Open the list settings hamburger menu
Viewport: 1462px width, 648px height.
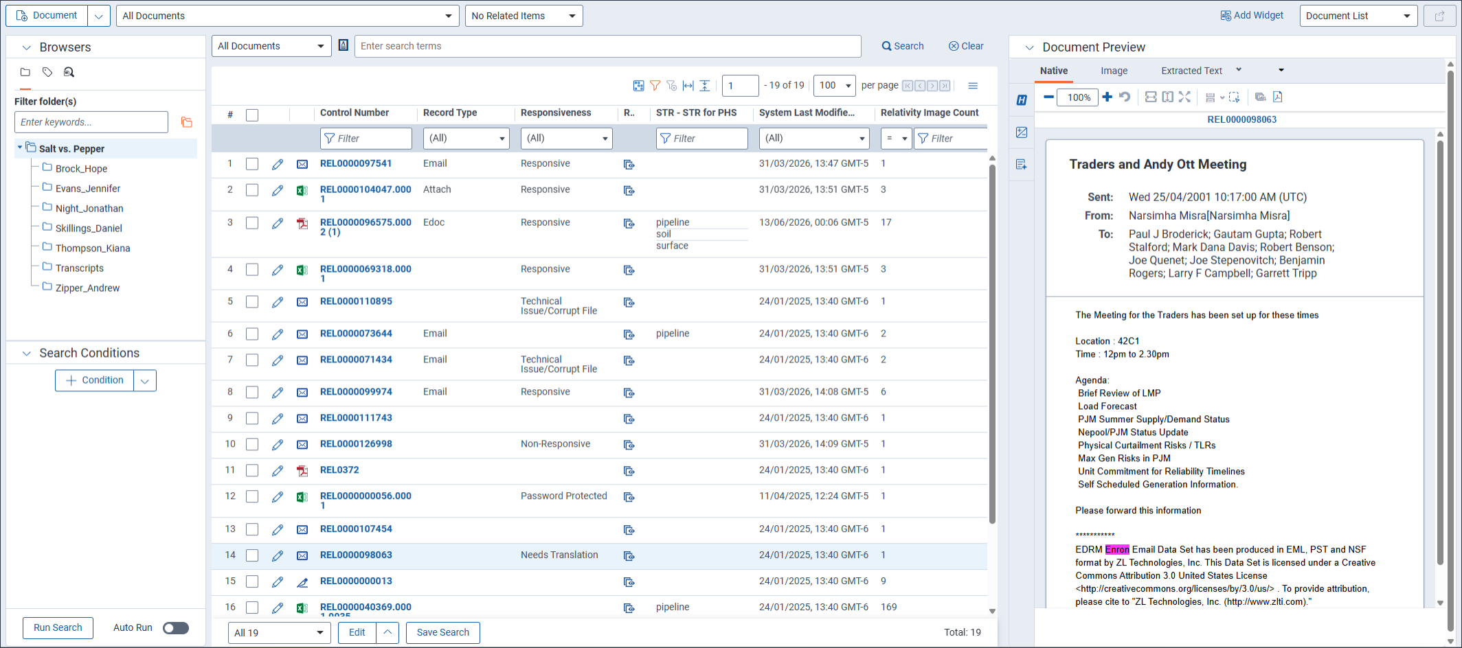973,86
